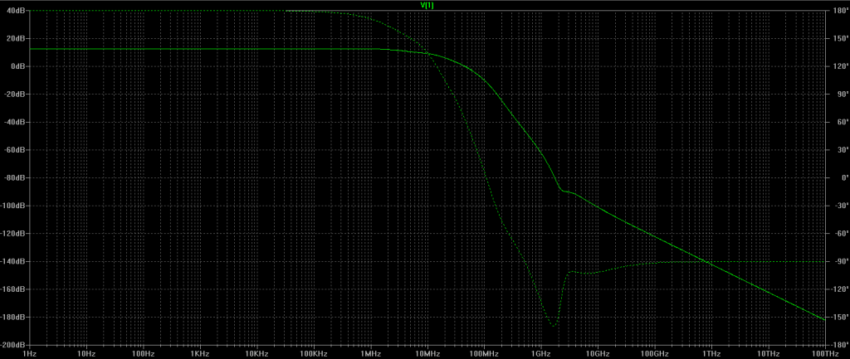Click the 100GHz frequency axis label
Viewport: 850px width, 359px height.
tap(654, 353)
